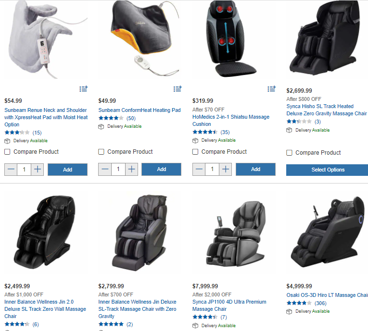Edit quantity field for Sunbeam Renue pad
Image resolution: width=368 pixels, height=331 pixels.
(x=24, y=170)
